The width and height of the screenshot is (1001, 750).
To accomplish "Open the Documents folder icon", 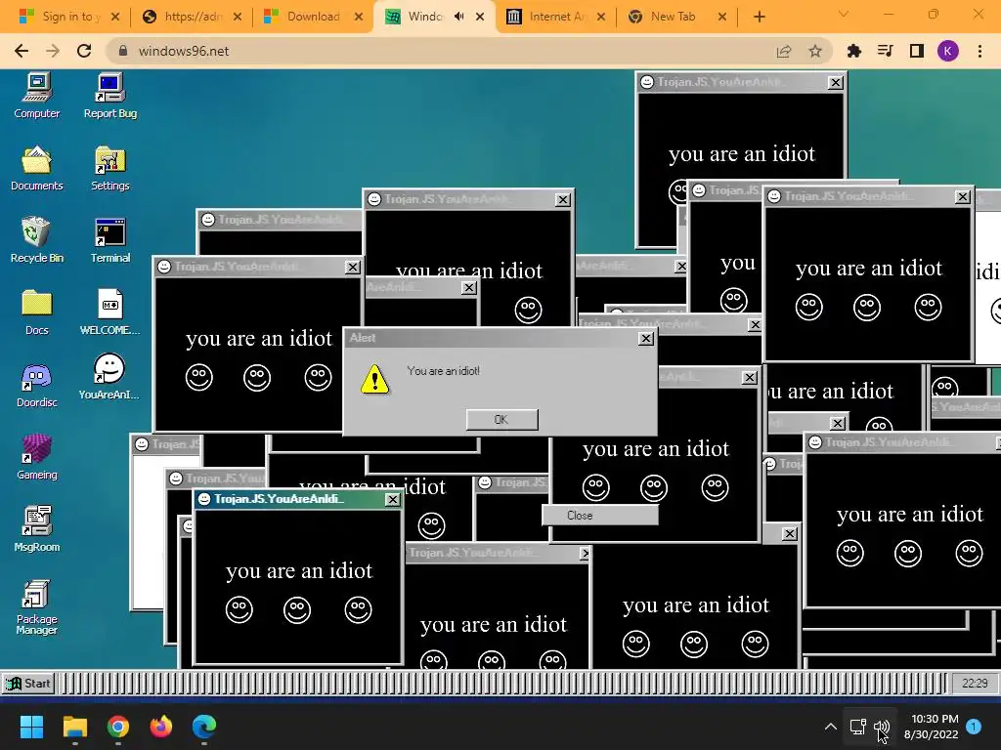I will coord(37,168).
